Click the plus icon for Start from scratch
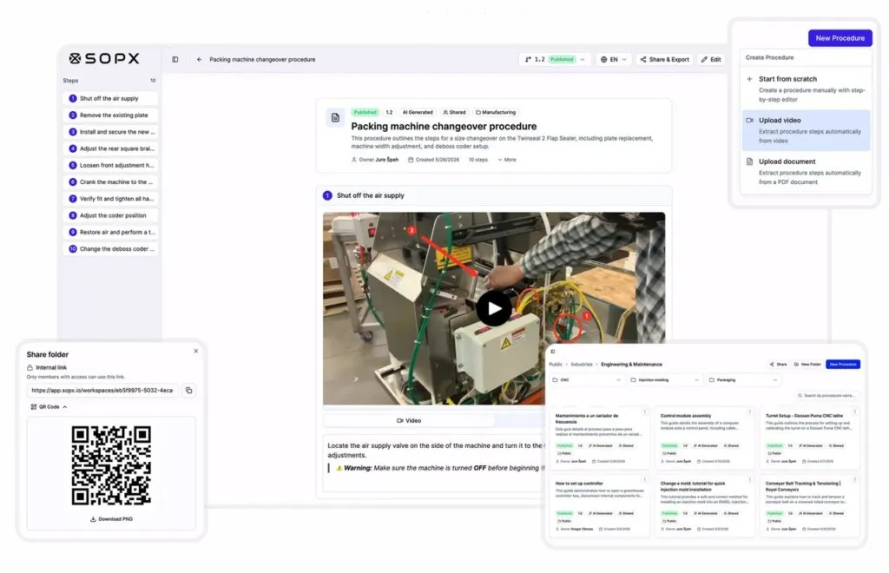The image size is (889, 573). point(749,79)
